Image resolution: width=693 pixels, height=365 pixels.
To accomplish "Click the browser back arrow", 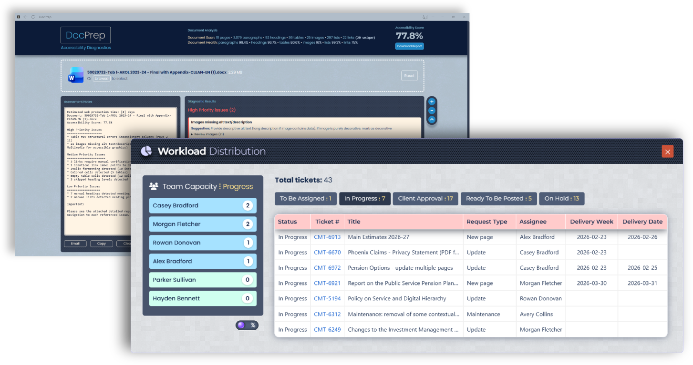I will (25, 17).
